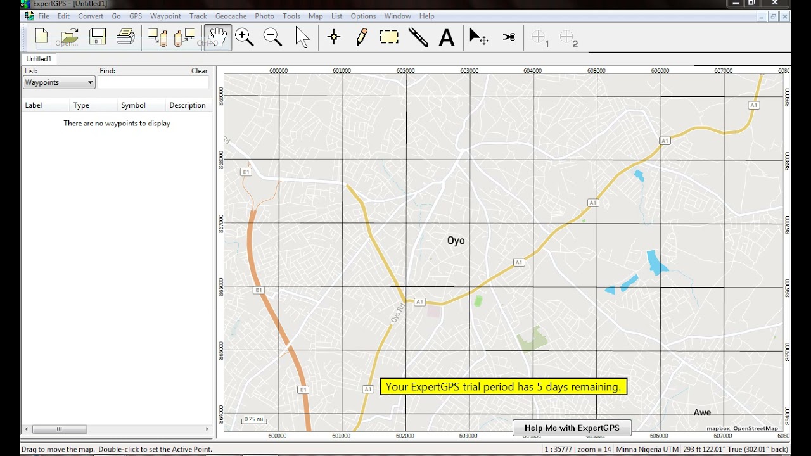The height and width of the screenshot is (456, 811).
Task: Click the Find input field
Action: click(153, 82)
